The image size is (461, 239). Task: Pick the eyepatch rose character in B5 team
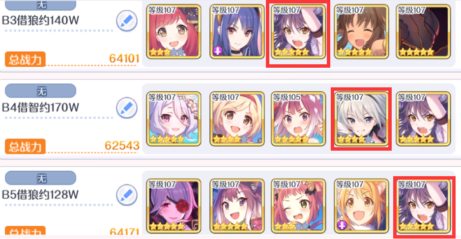(174, 206)
